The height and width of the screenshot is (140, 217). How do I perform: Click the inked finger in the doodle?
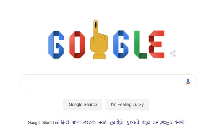click(99, 40)
